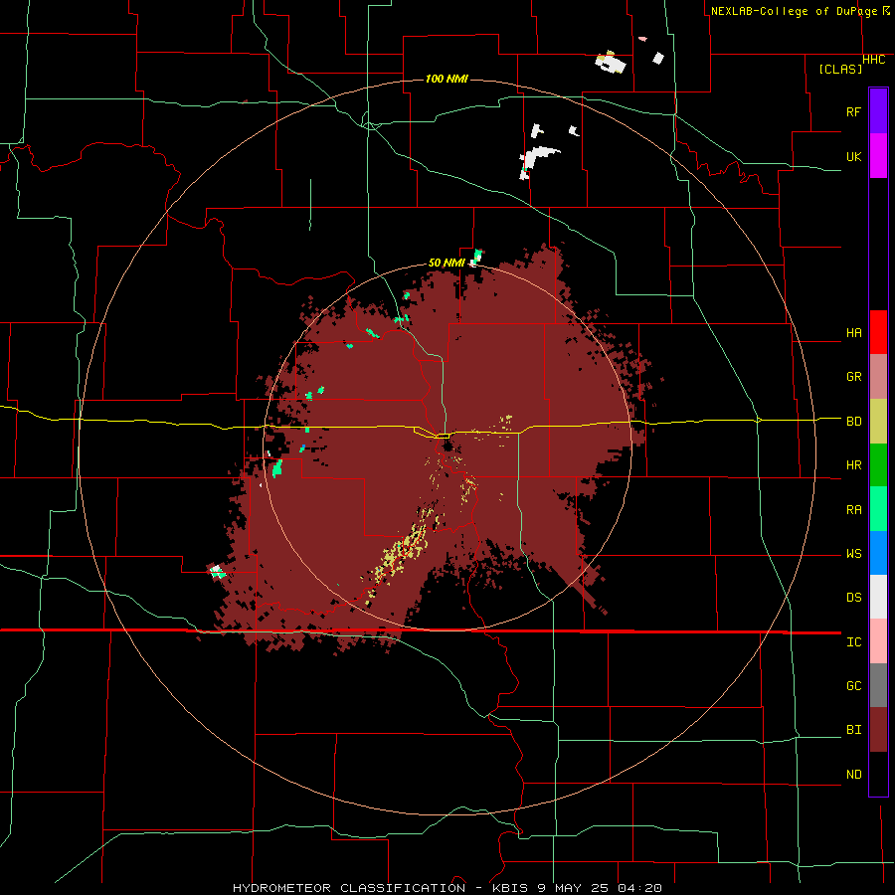
Task: Click the 'RA' legend label
Action: pos(853,510)
